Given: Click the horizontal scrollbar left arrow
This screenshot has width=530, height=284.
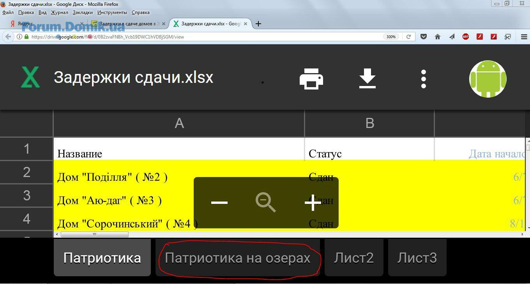Looking at the screenshot, I should [x=57, y=234].
